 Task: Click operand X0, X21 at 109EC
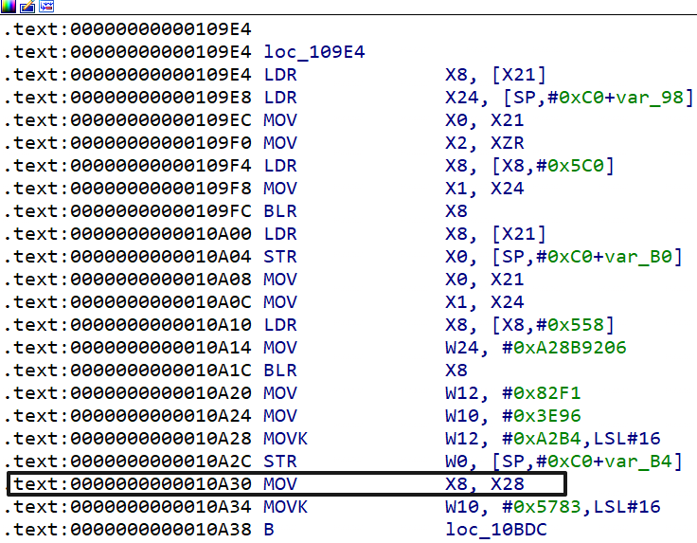(485, 120)
